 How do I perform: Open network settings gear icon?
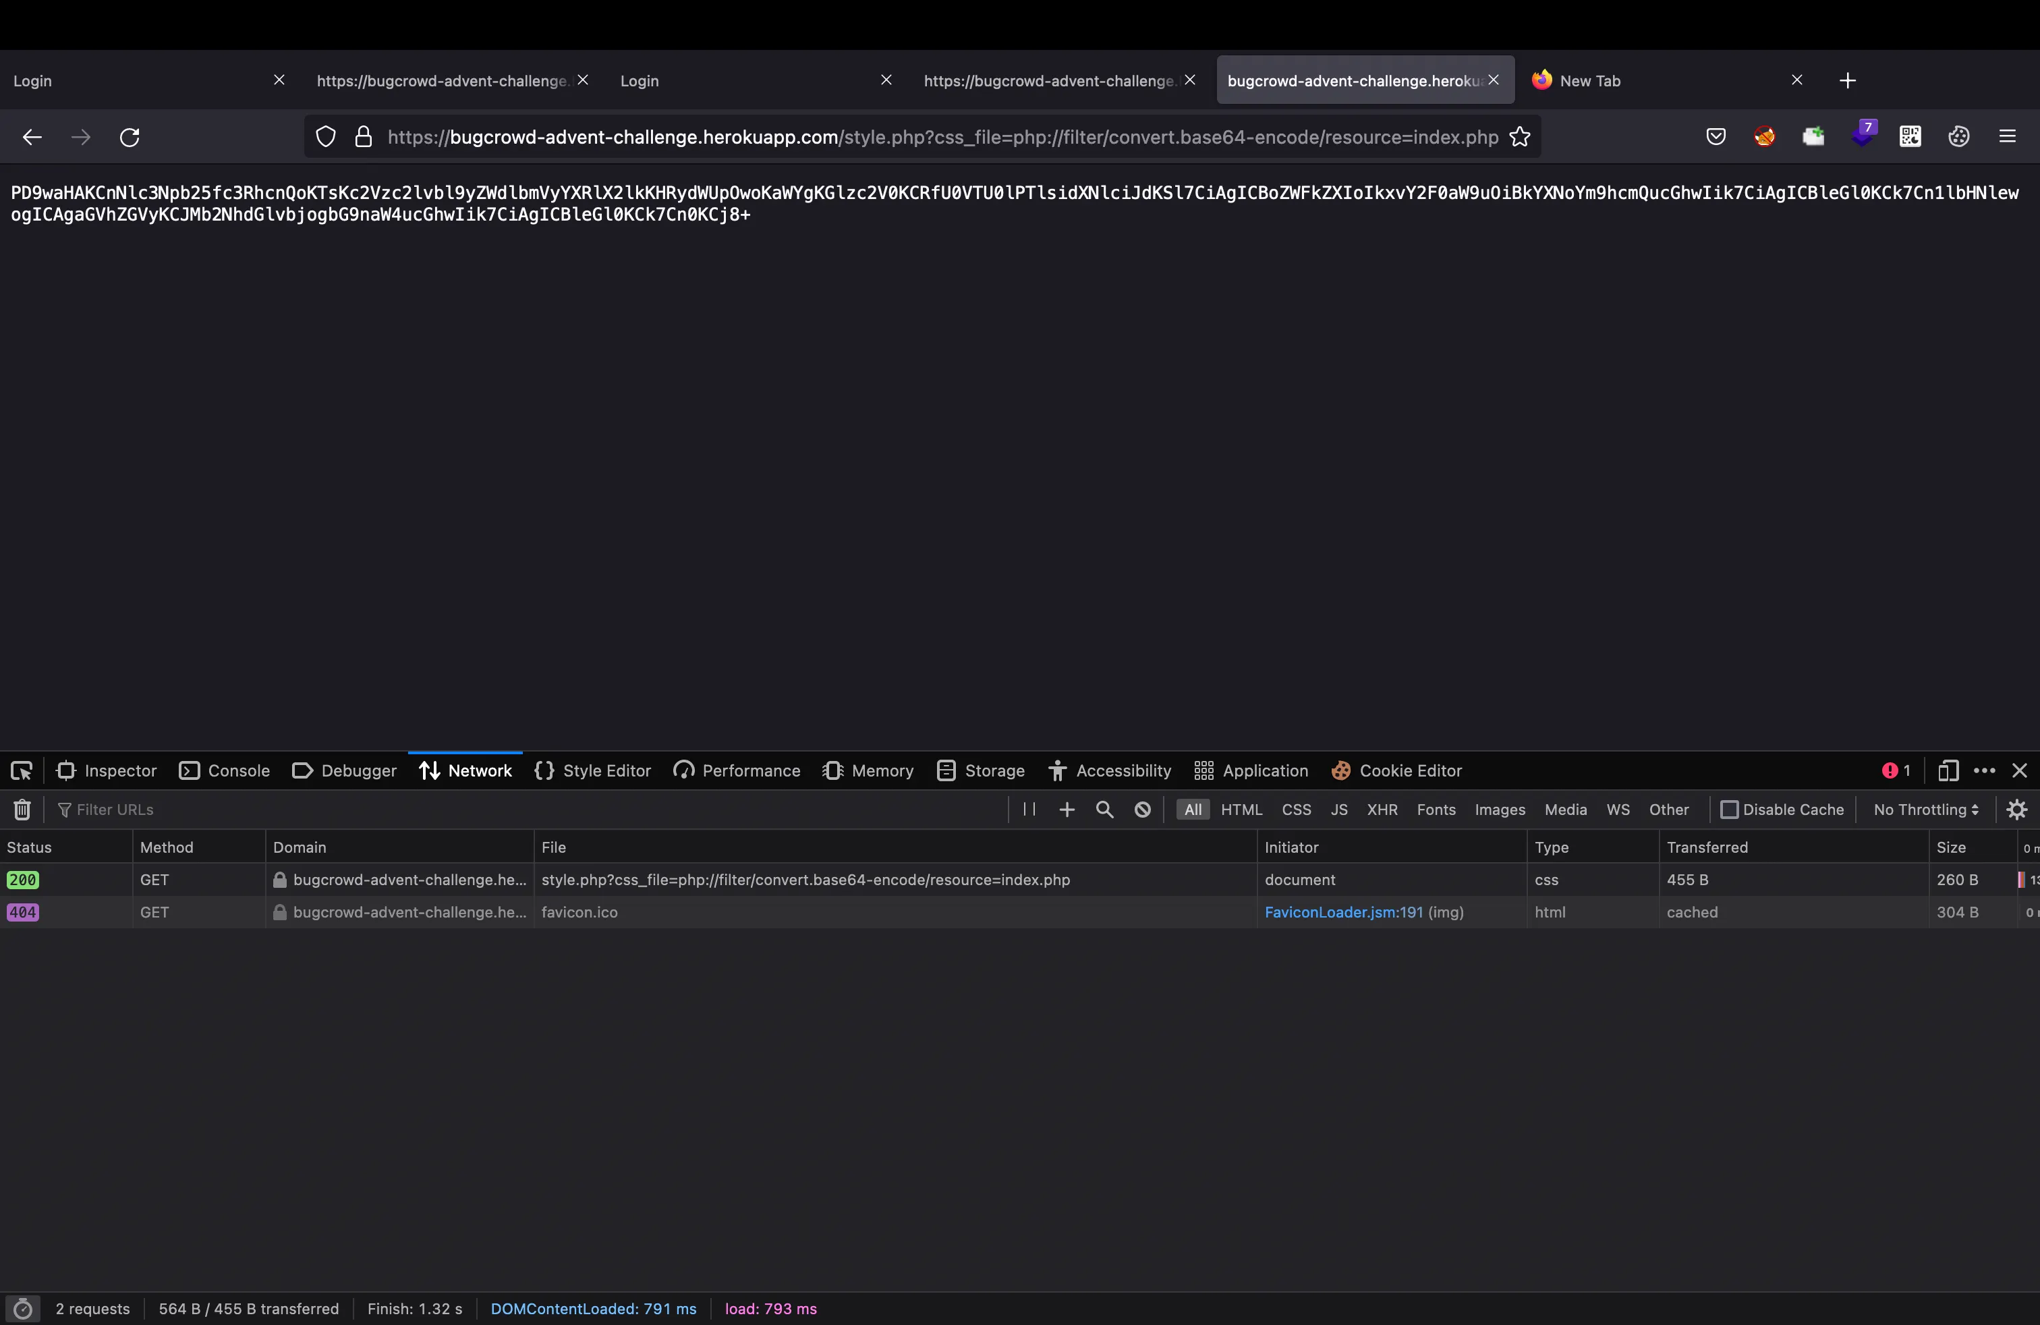(x=2017, y=810)
